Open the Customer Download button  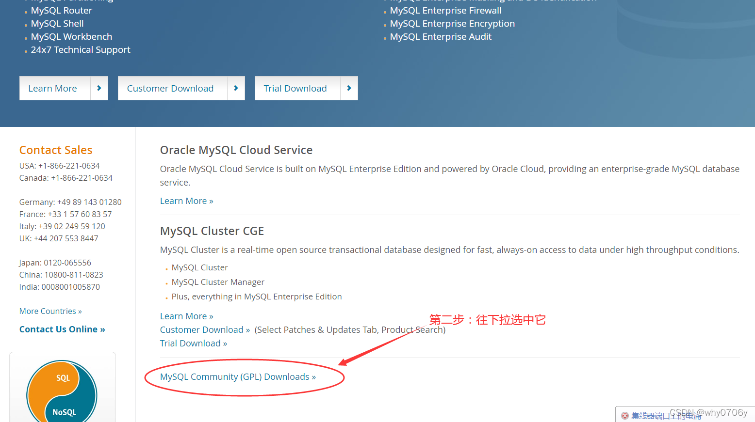172,88
